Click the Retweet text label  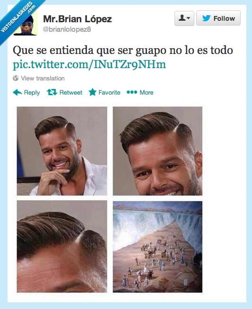pos(71,92)
